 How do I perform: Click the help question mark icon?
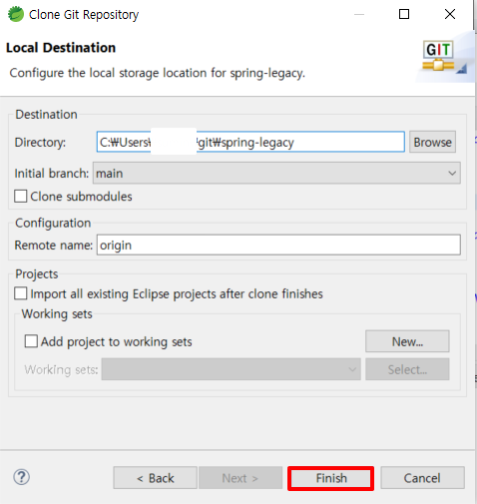22,477
